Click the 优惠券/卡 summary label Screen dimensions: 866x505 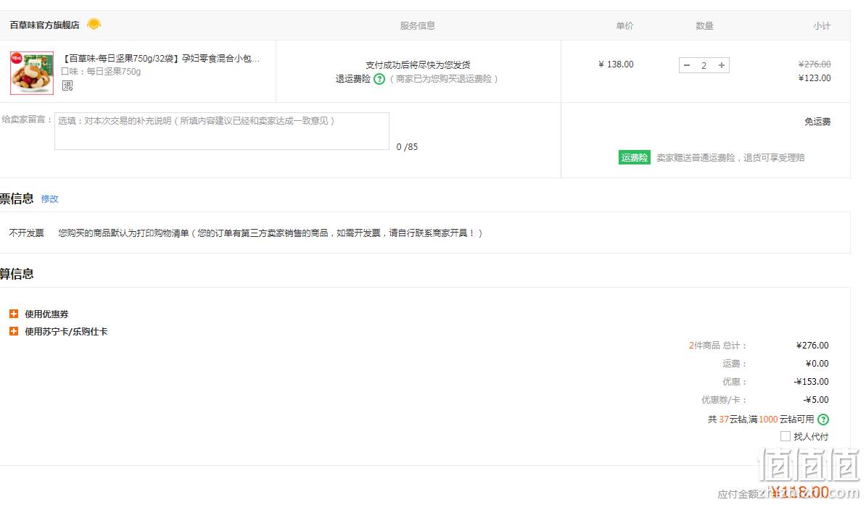(724, 400)
